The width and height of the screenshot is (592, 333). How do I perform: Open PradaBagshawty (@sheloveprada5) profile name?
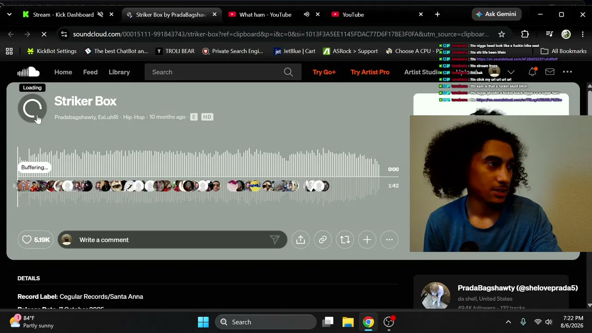(x=518, y=288)
